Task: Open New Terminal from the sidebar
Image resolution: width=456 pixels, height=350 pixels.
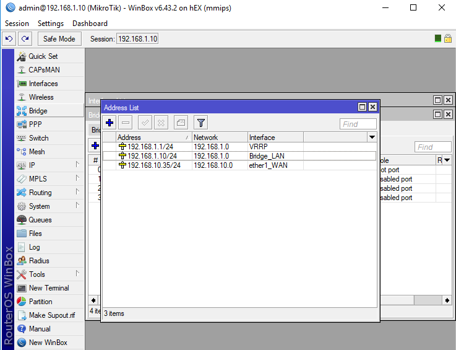Action: point(49,288)
